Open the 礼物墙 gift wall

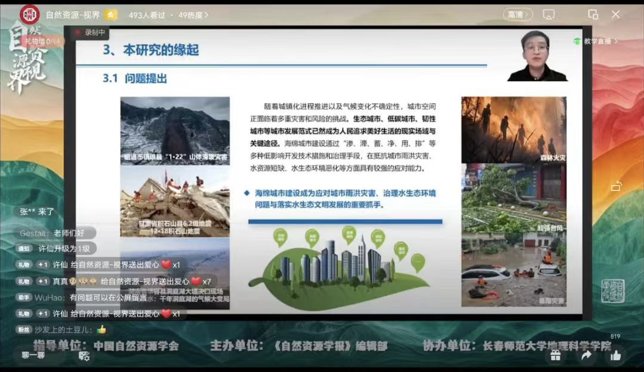42,41
